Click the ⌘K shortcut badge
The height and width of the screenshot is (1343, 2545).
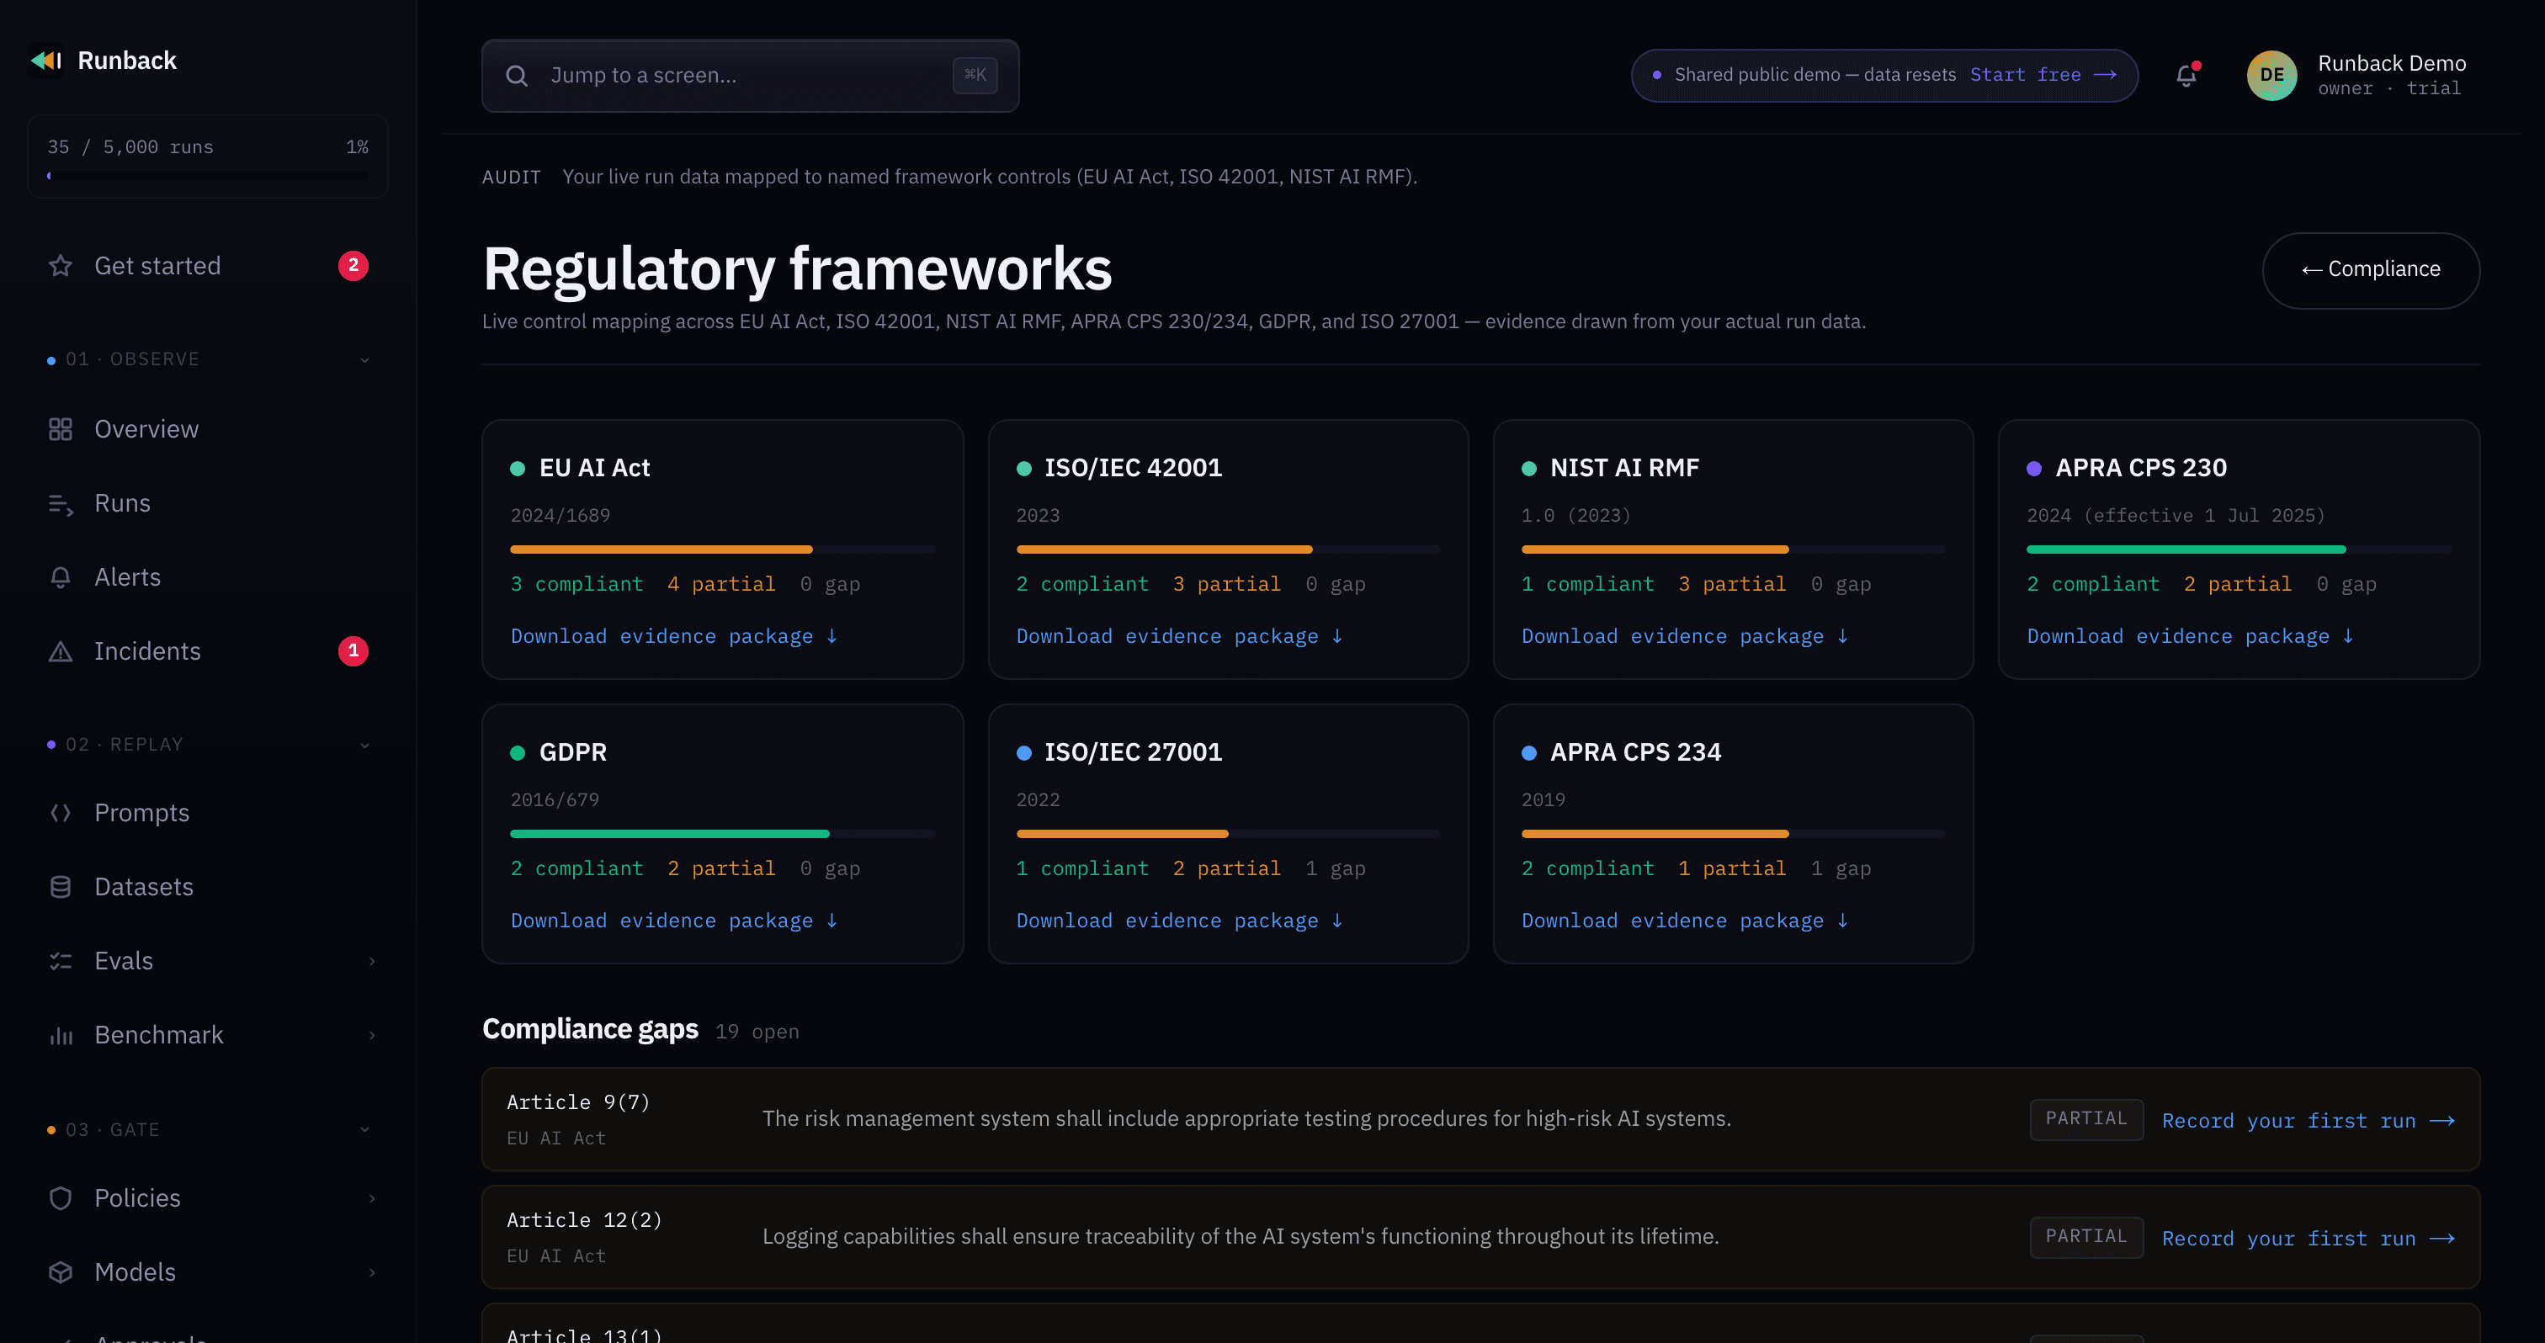(x=974, y=75)
